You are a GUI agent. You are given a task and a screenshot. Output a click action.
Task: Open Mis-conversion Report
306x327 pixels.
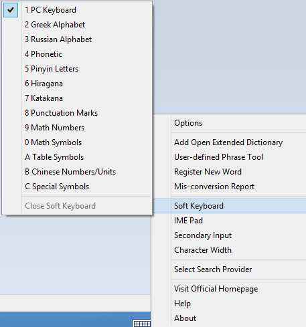click(x=229, y=187)
